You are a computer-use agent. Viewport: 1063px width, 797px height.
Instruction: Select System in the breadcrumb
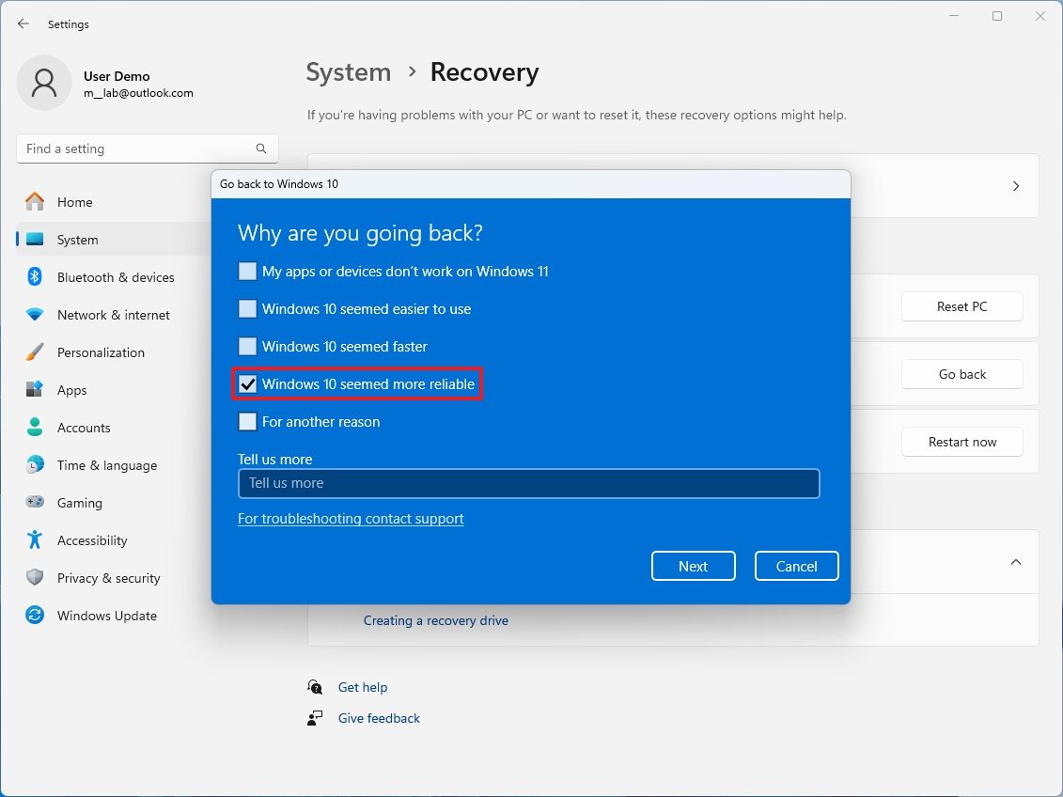coord(348,71)
